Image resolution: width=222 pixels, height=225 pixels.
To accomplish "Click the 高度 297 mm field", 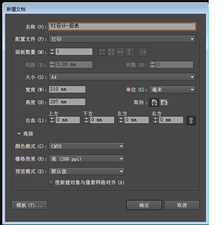I will click(x=67, y=102).
